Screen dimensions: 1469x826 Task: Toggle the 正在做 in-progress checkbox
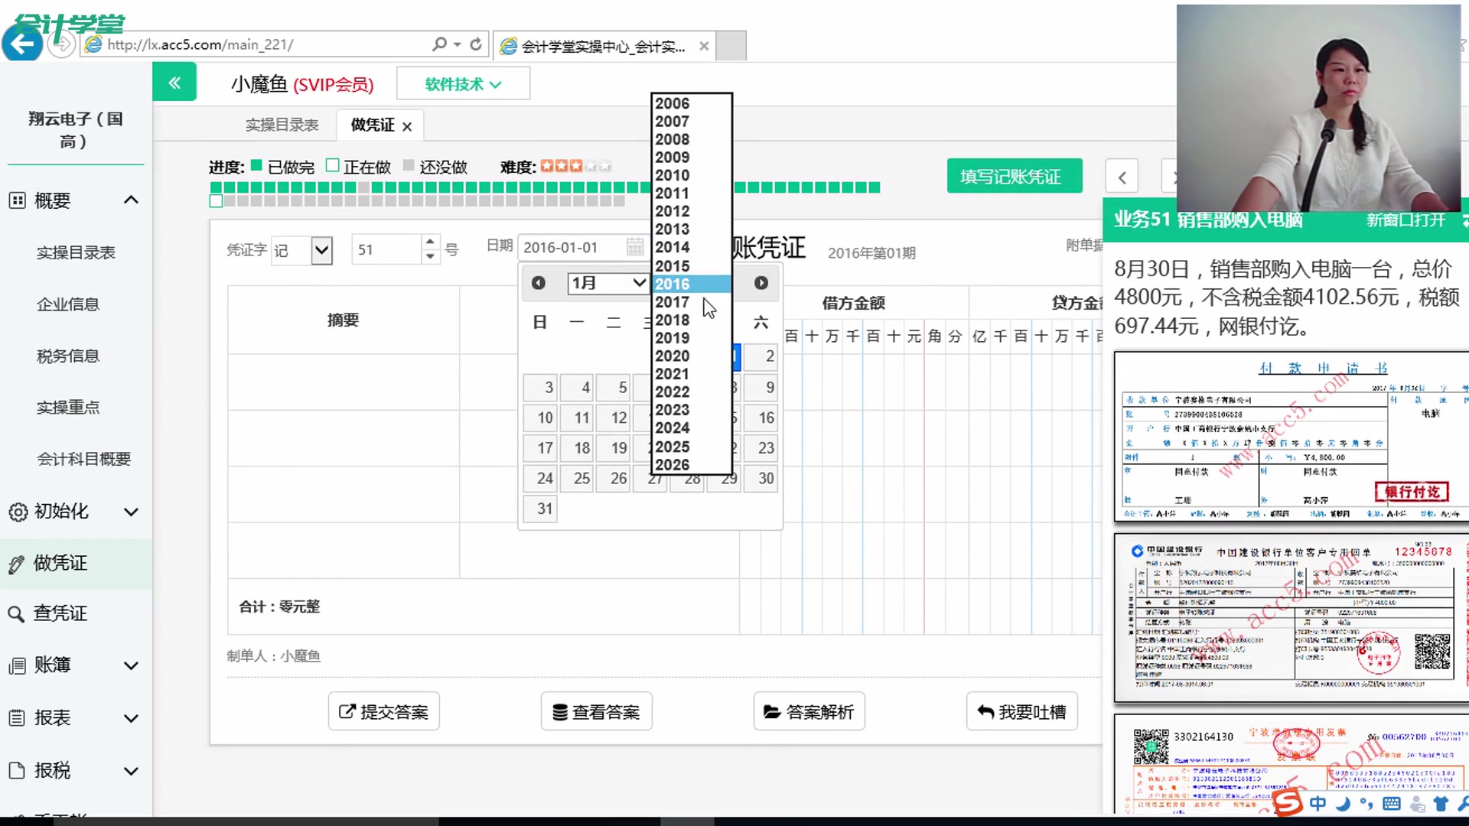click(x=332, y=164)
